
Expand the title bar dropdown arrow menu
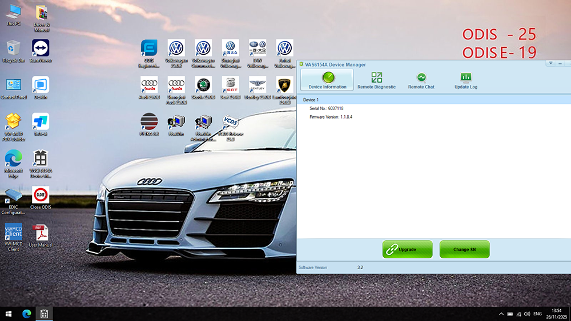coord(549,63)
